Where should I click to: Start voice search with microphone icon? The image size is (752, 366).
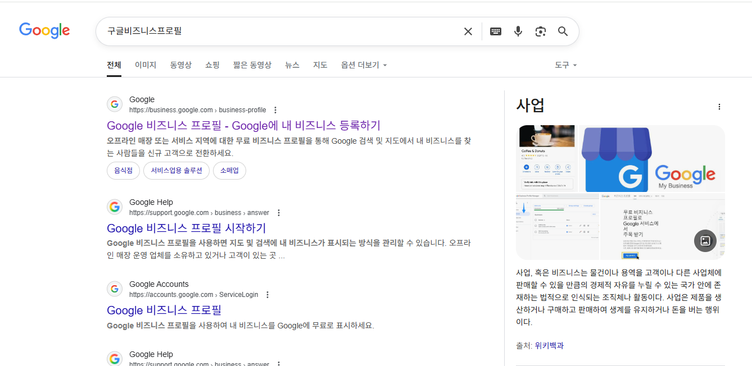pyautogui.click(x=518, y=31)
